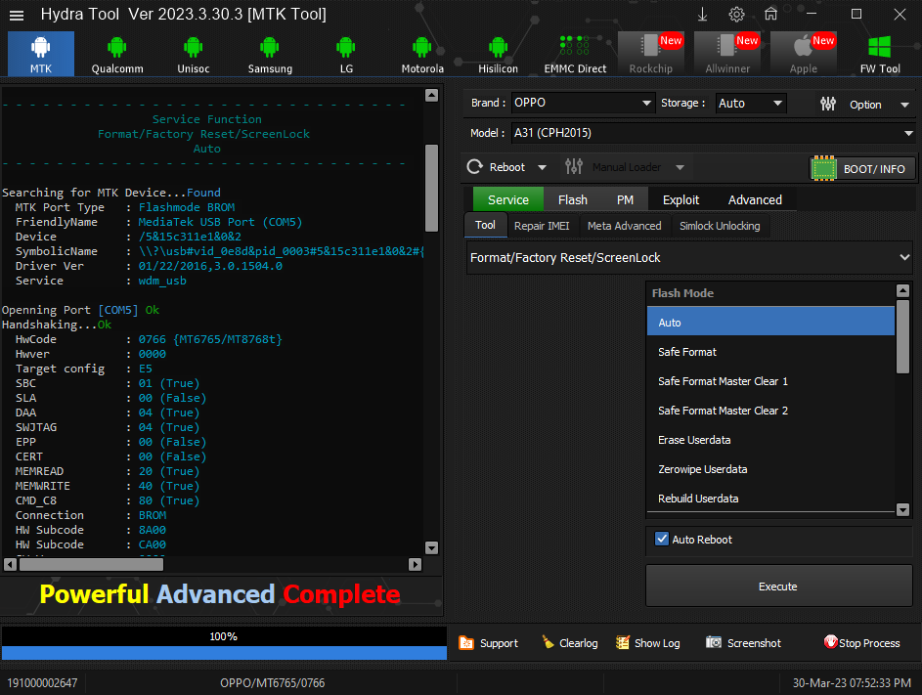Click the Clearlog broom icon
This screenshot has width=922, height=695.
tap(548, 642)
